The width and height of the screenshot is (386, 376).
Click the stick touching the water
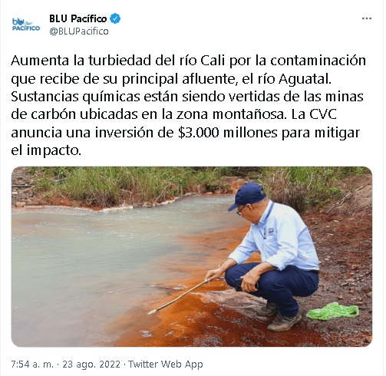coord(179,297)
